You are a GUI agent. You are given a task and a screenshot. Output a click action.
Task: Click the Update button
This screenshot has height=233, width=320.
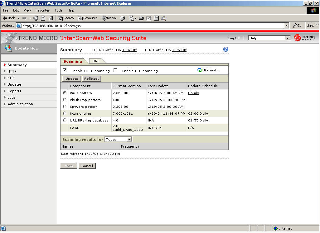tap(71, 78)
